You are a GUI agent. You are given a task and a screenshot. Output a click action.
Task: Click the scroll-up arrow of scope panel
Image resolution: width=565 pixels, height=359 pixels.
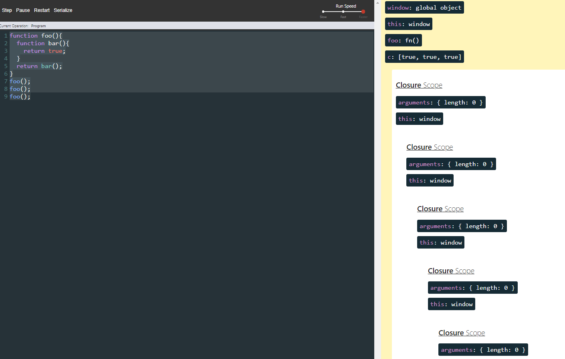coord(377,3)
